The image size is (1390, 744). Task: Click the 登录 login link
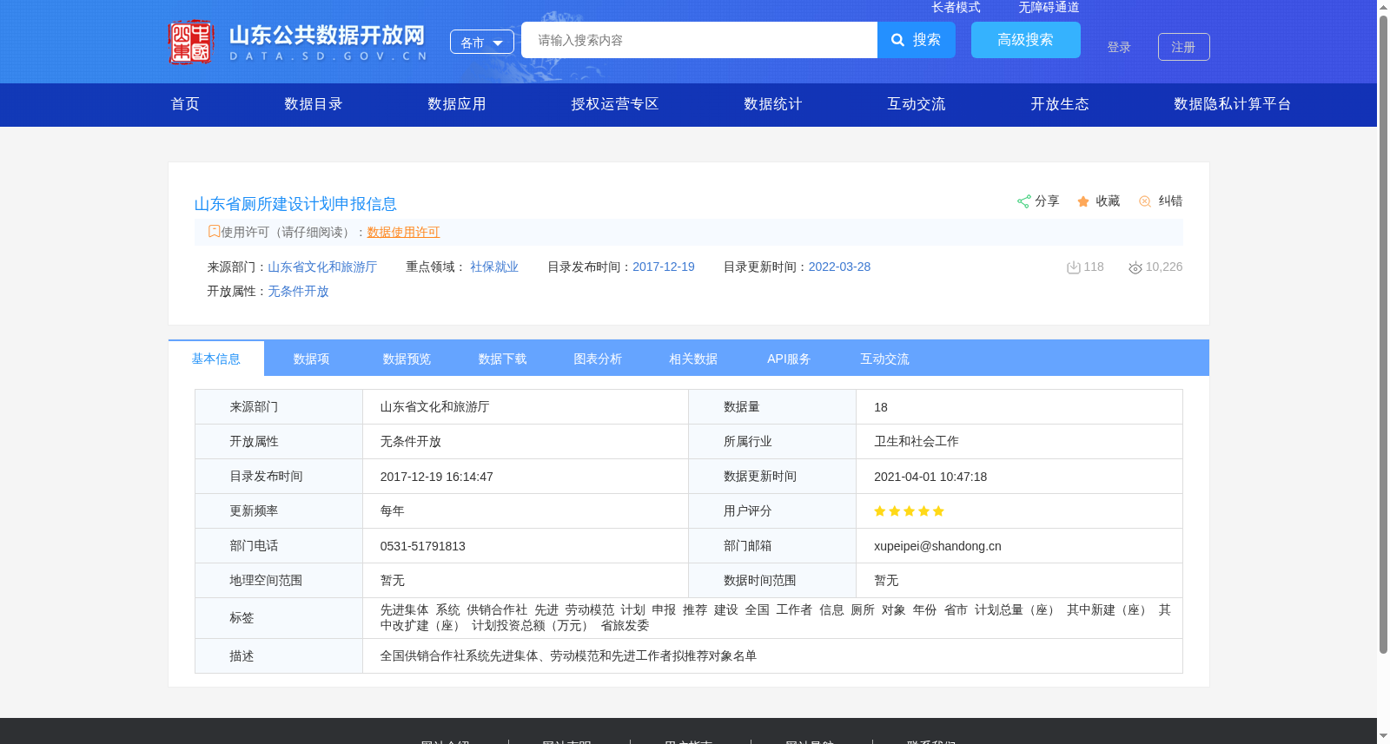pos(1119,47)
